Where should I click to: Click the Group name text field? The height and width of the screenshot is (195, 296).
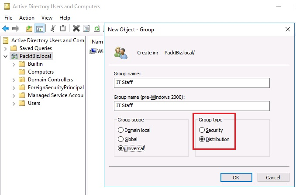191,83
